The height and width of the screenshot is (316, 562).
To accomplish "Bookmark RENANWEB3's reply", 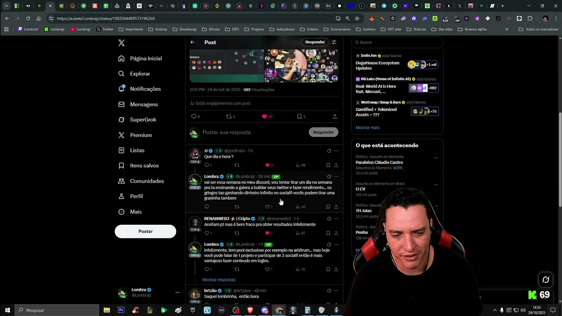I will [328, 233].
